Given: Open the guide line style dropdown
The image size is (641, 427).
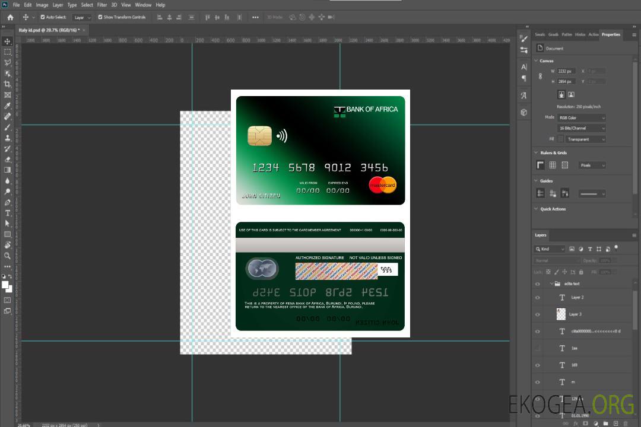Looking at the screenshot, I should click(592, 194).
